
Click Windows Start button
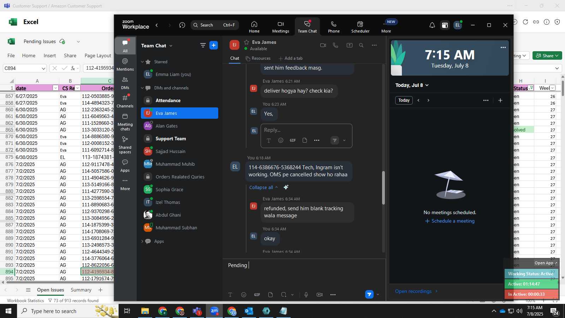8,311
